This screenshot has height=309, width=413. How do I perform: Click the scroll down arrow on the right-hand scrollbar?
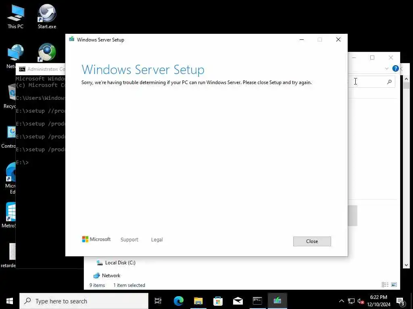coord(406,265)
